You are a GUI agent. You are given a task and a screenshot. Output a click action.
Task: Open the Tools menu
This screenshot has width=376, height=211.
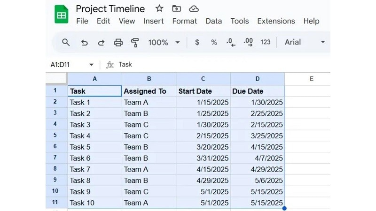[x=240, y=21]
